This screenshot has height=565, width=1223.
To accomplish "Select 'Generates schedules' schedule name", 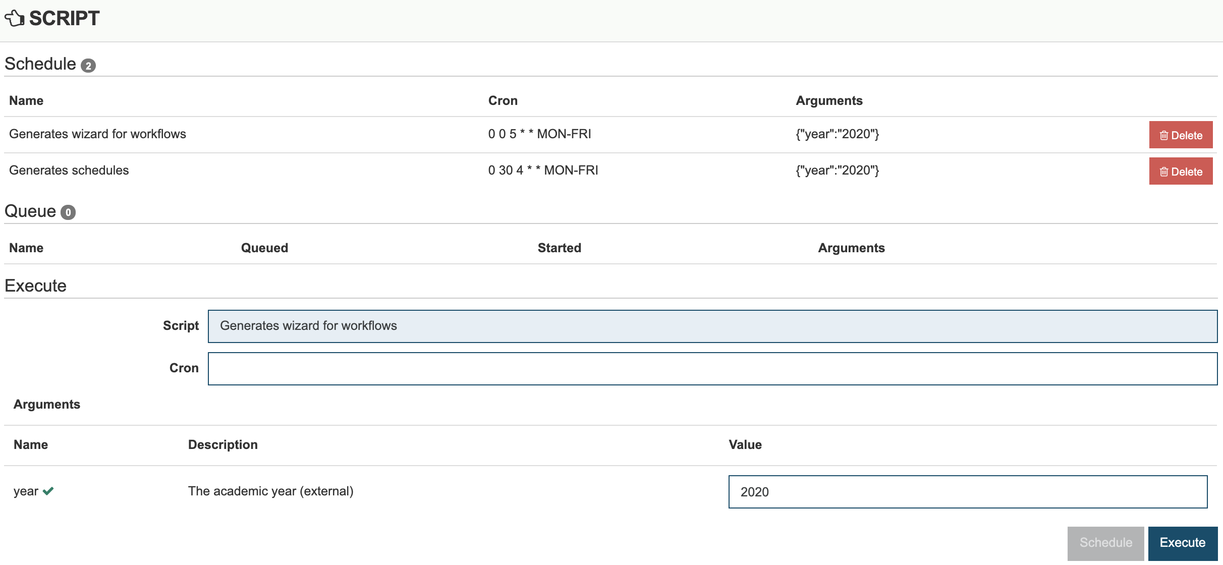I will pyautogui.click(x=69, y=170).
